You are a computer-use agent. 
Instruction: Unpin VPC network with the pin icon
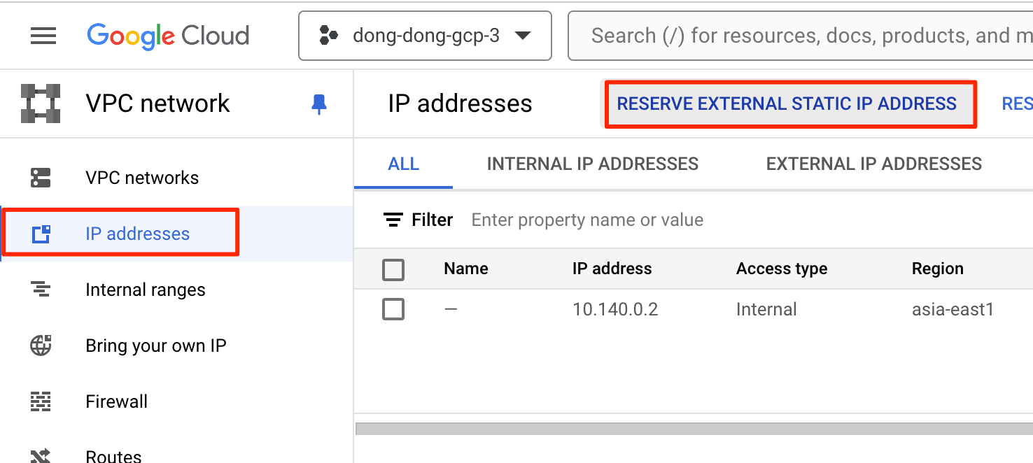point(319,104)
